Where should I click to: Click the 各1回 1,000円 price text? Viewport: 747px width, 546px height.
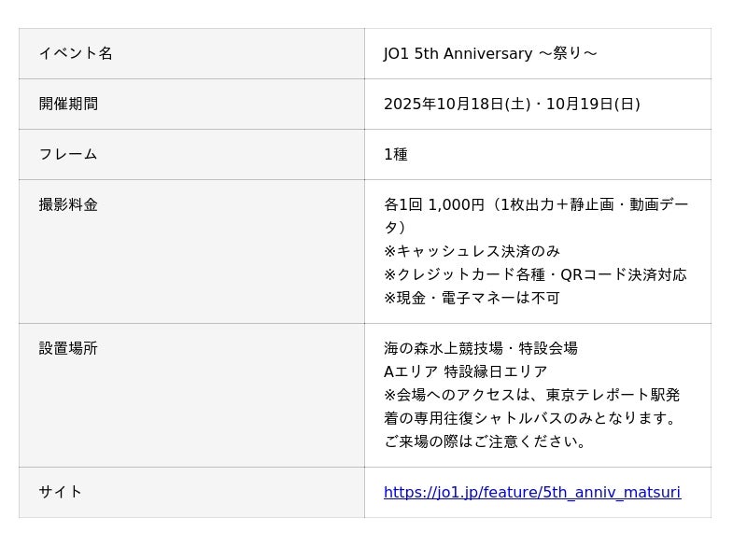tap(434, 204)
